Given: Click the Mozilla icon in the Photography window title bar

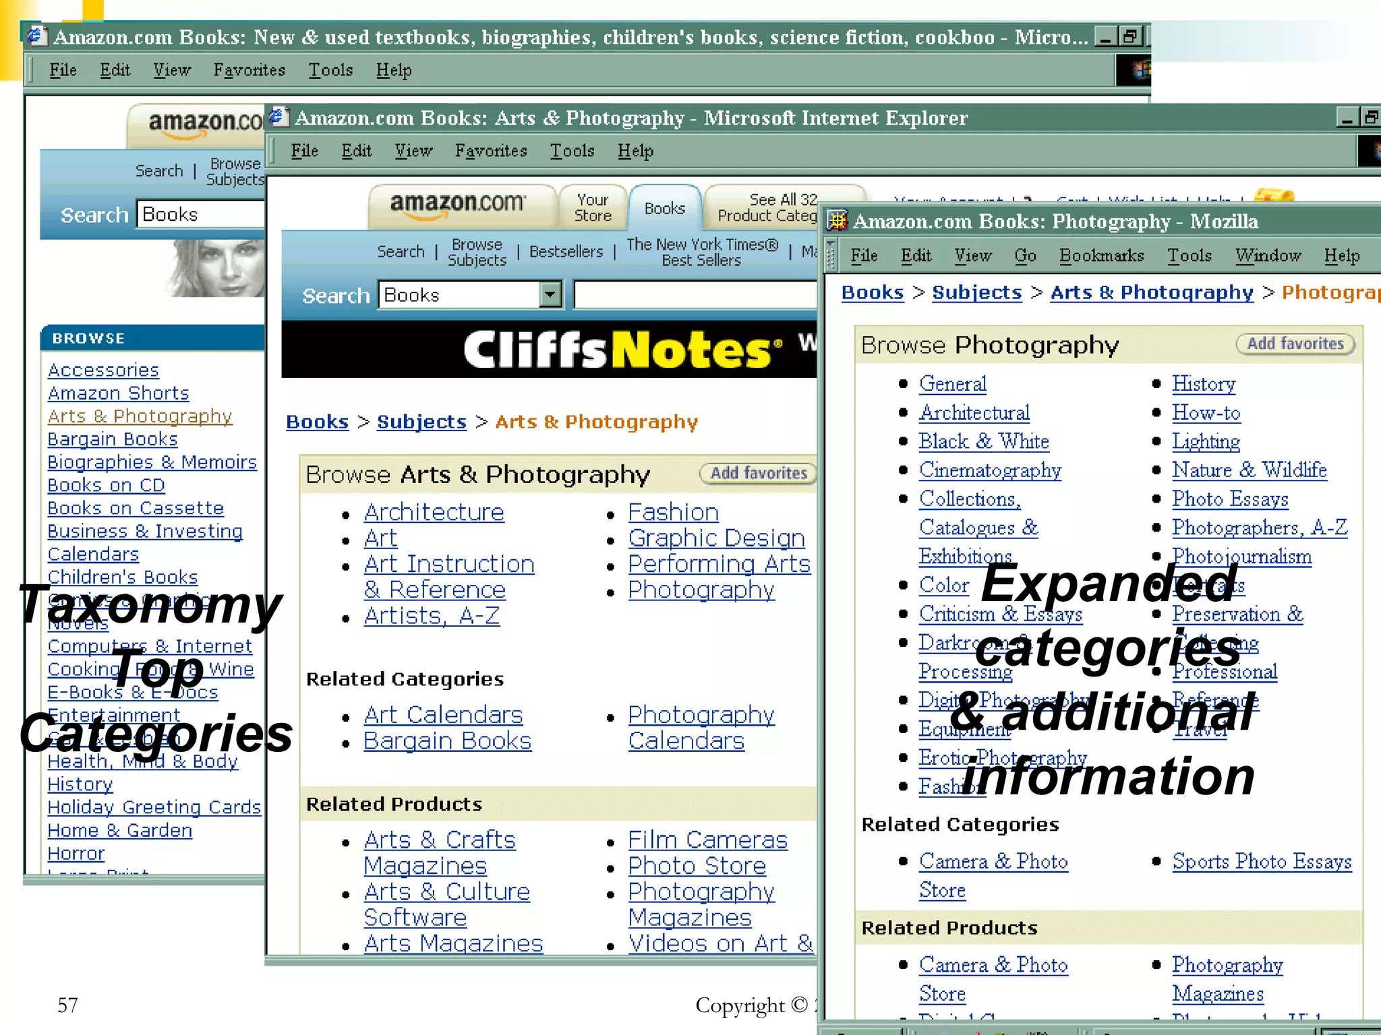Looking at the screenshot, I should (x=838, y=220).
